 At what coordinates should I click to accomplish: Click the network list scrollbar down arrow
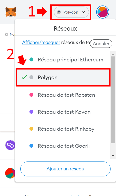pyautogui.click(x=113, y=156)
